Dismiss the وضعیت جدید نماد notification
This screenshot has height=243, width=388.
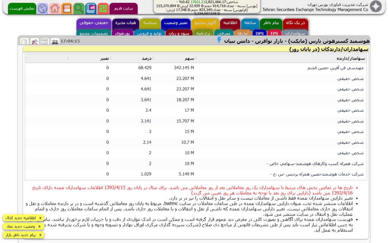click(x=39, y=226)
